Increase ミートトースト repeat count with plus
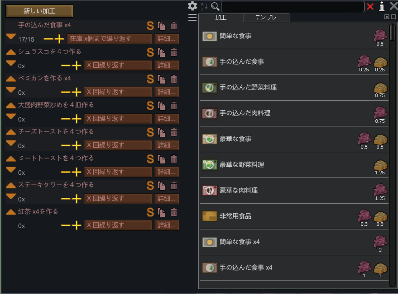 (77, 172)
